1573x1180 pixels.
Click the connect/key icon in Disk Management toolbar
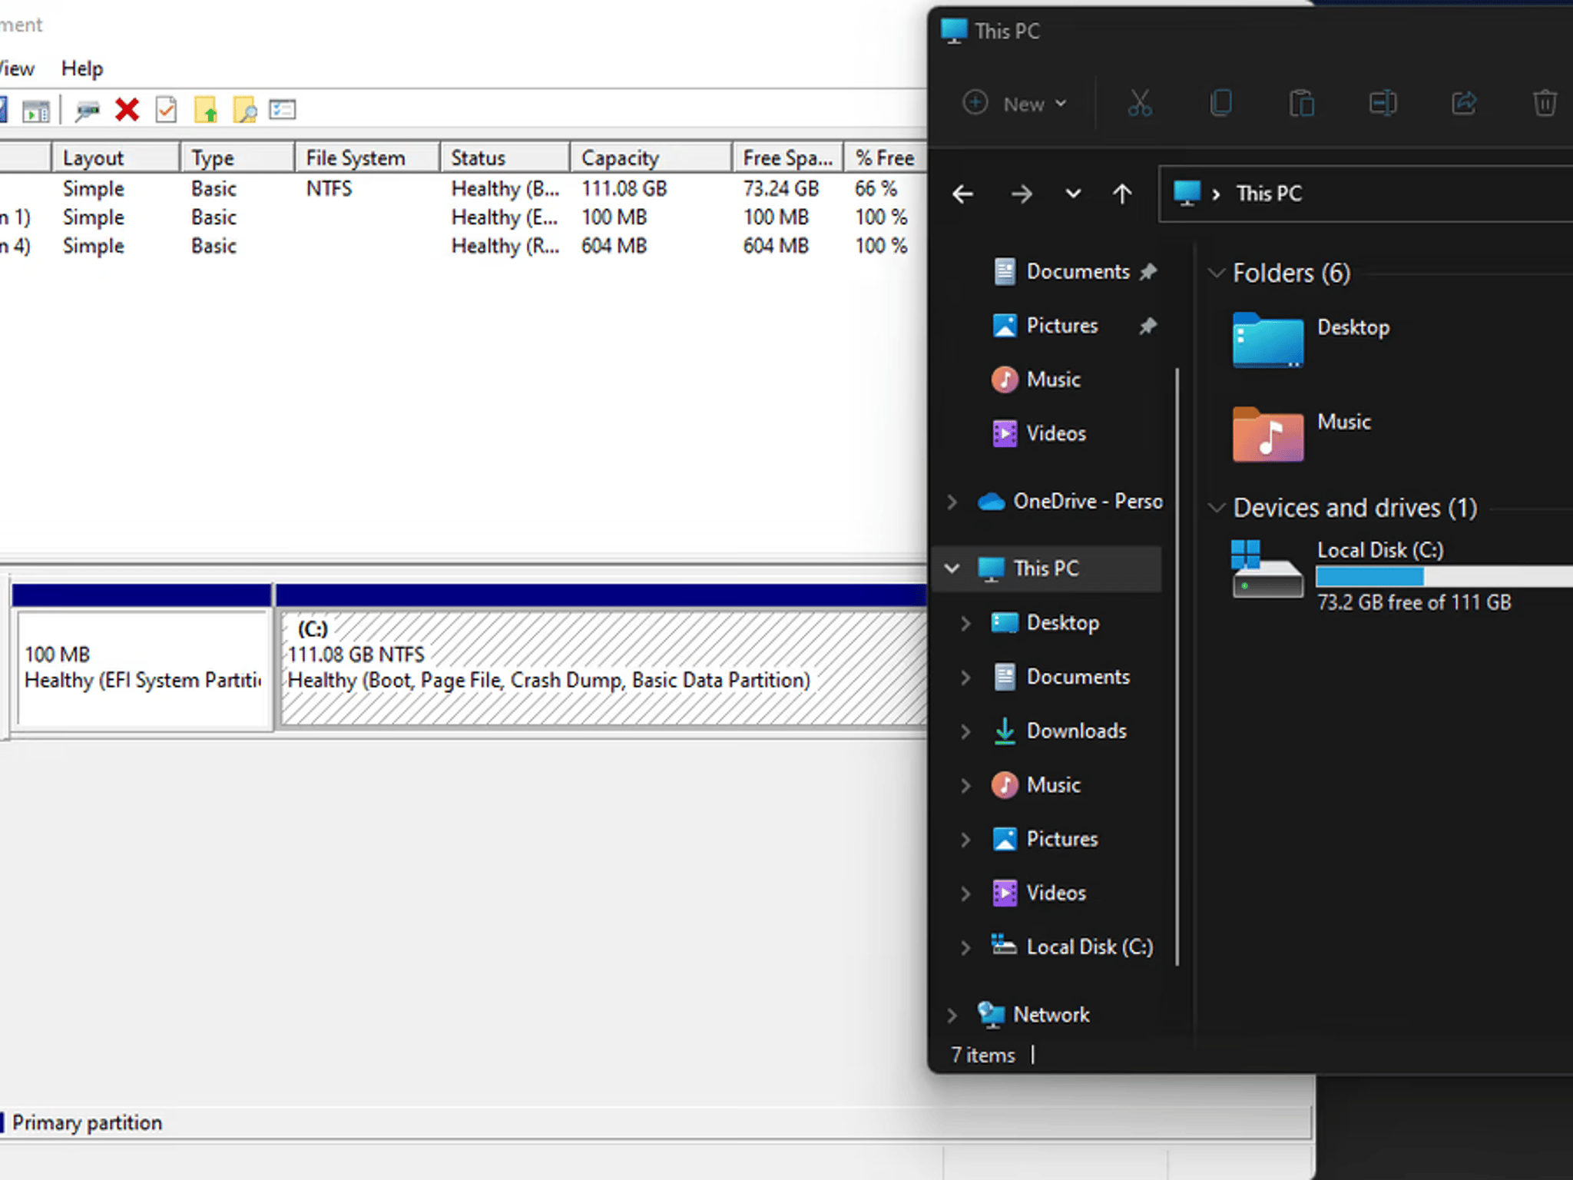click(88, 111)
